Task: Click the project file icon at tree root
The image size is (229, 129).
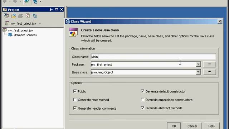Action: tap(5, 30)
